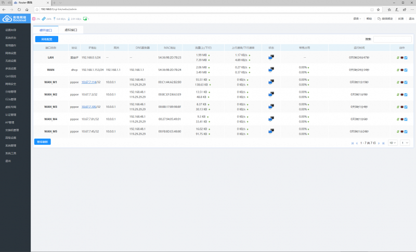The image size is (416, 252).
Task: Click the connection status icon for WAN_M1
Action: click(x=271, y=82)
